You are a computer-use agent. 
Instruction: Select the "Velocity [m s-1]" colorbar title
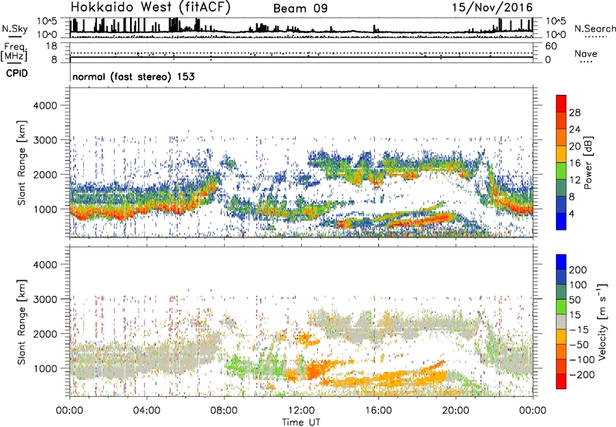point(601,321)
